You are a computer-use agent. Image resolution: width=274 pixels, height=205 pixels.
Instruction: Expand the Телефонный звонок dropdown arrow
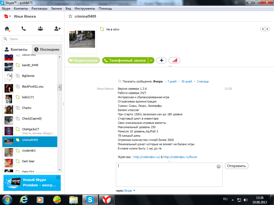click(151, 60)
